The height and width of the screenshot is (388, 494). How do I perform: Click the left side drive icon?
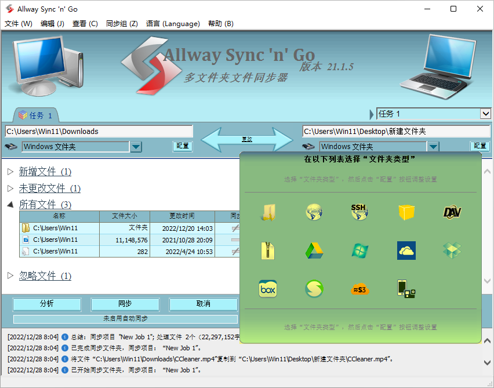point(11,147)
